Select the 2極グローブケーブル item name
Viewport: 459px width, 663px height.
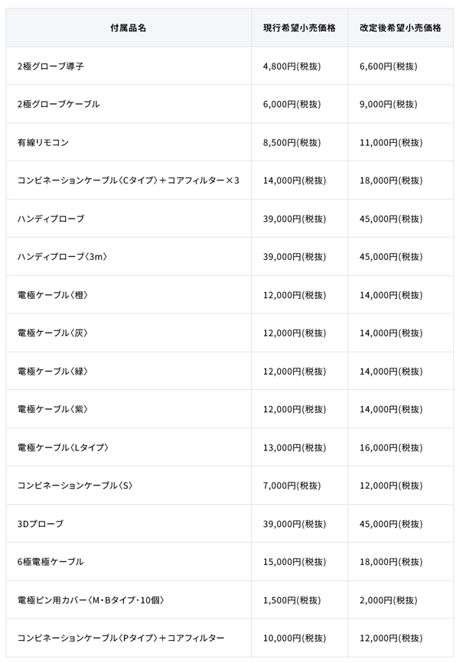pyautogui.click(x=58, y=104)
